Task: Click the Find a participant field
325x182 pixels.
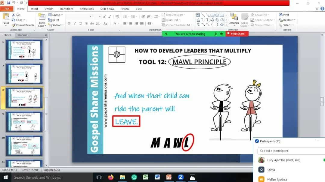Action: pyautogui.click(x=291, y=151)
